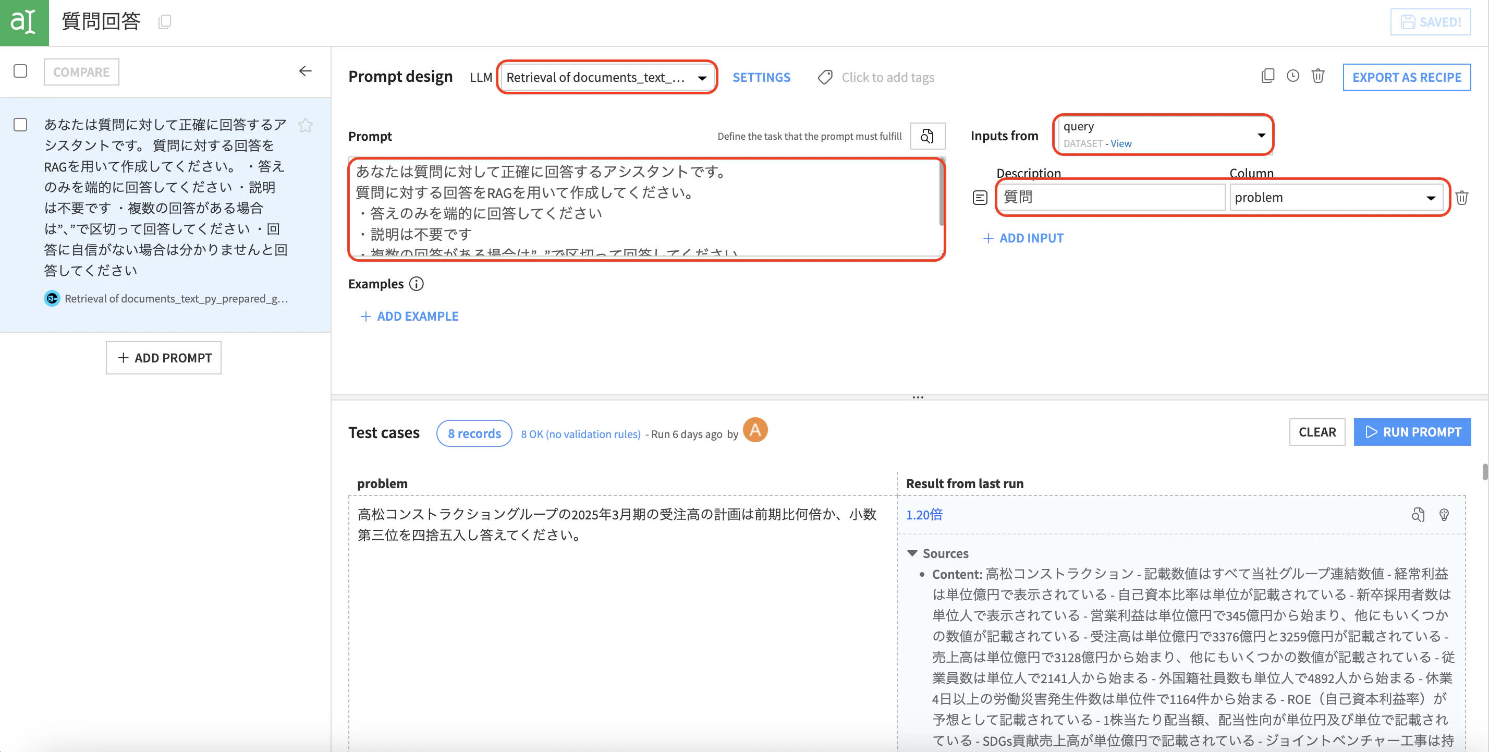Screen dimensions: 1489x752
Task: Click into the 質問 description field
Action: tap(1112, 198)
